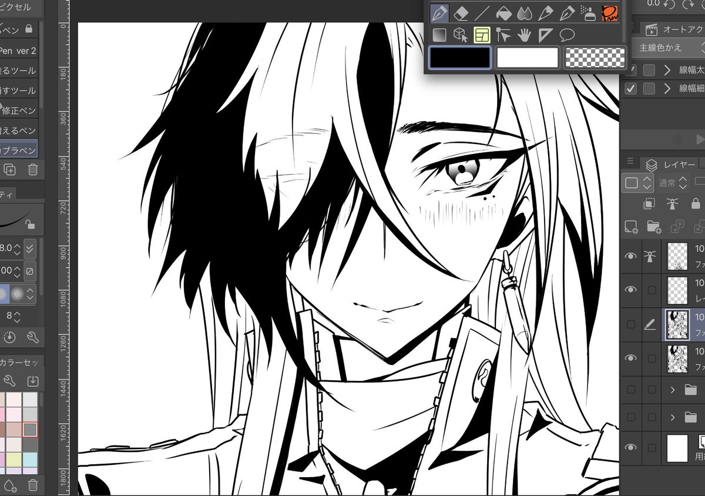Show the currently selected hidden layer

pos(630,324)
